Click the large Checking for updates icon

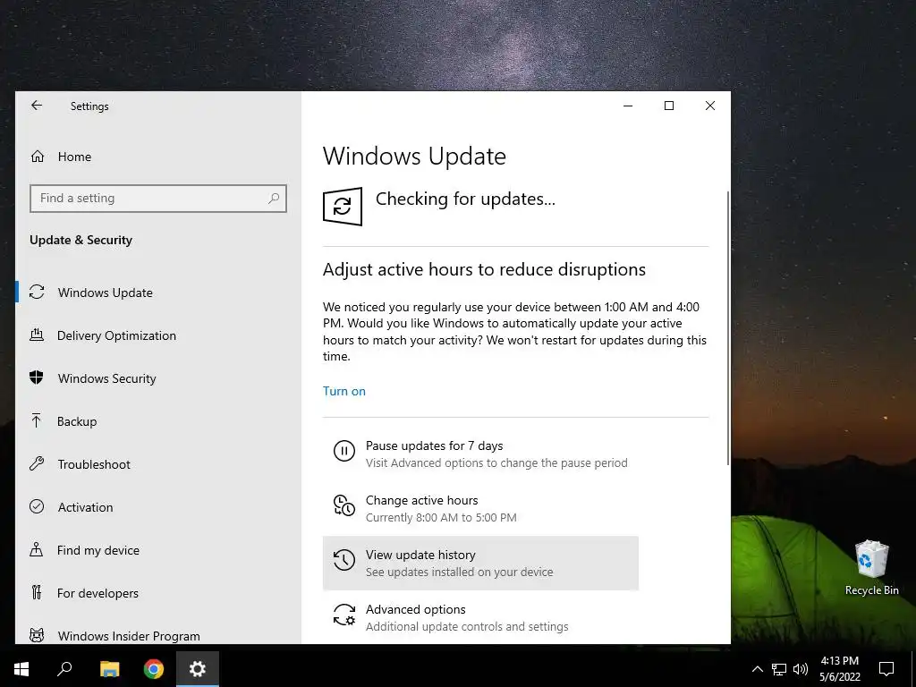pos(343,207)
